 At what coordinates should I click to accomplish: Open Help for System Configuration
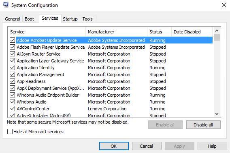[x=212, y=146]
